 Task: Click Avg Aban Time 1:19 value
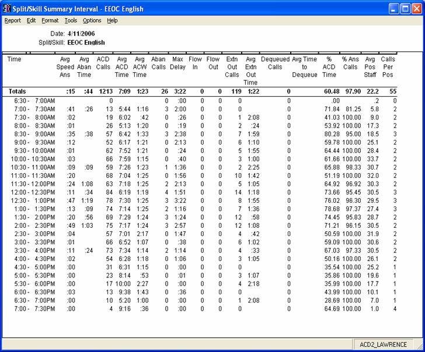coord(87,200)
